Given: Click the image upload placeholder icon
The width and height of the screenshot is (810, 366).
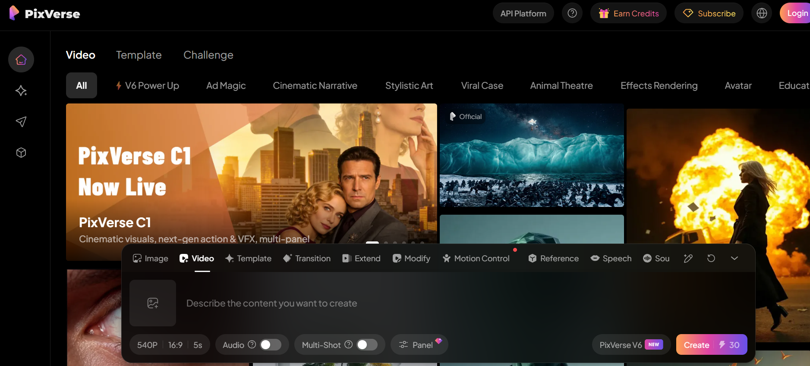Looking at the screenshot, I should click(x=153, y=303).
